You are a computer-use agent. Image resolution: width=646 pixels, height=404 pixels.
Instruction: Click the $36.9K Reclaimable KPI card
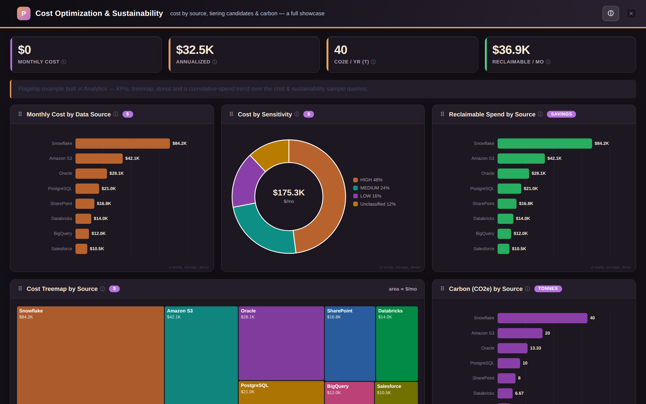click(560, 54)
